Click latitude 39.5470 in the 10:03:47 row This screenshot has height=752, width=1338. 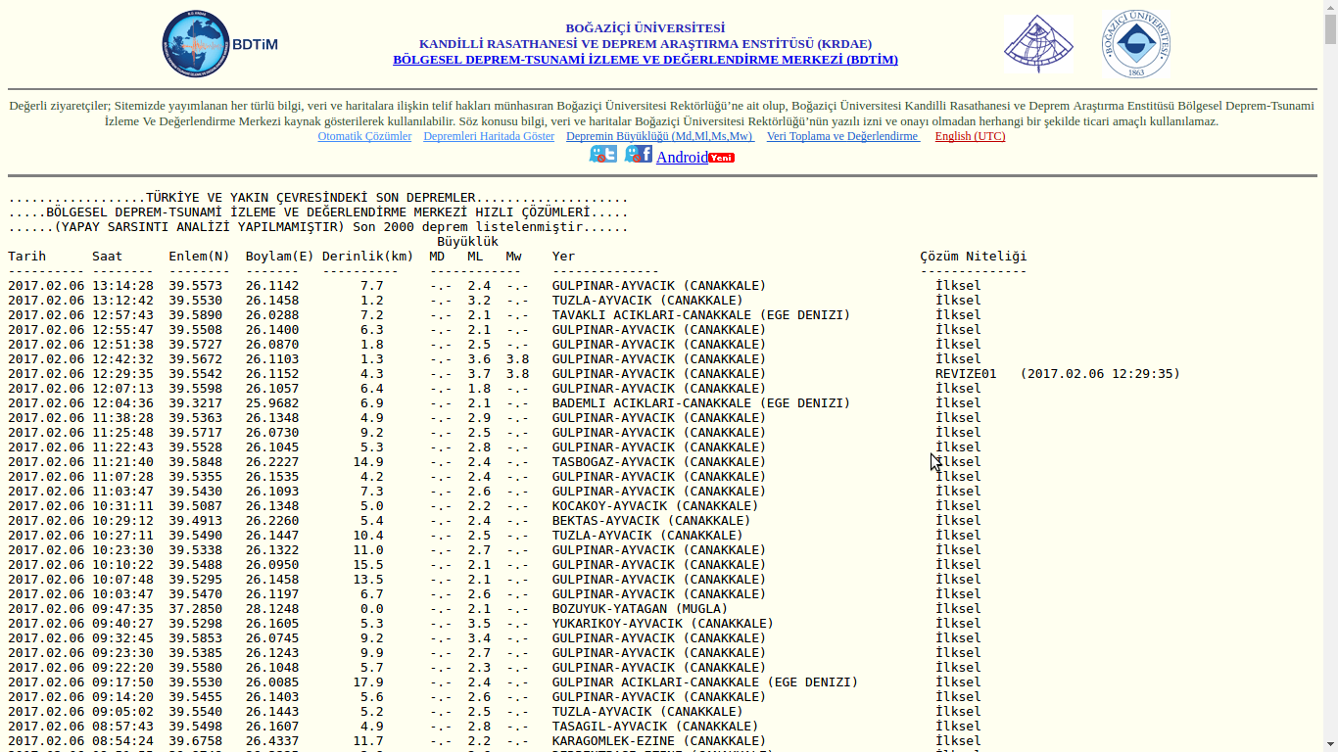point(196,594)
